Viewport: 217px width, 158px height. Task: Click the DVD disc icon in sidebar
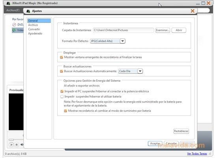[14, 25]
